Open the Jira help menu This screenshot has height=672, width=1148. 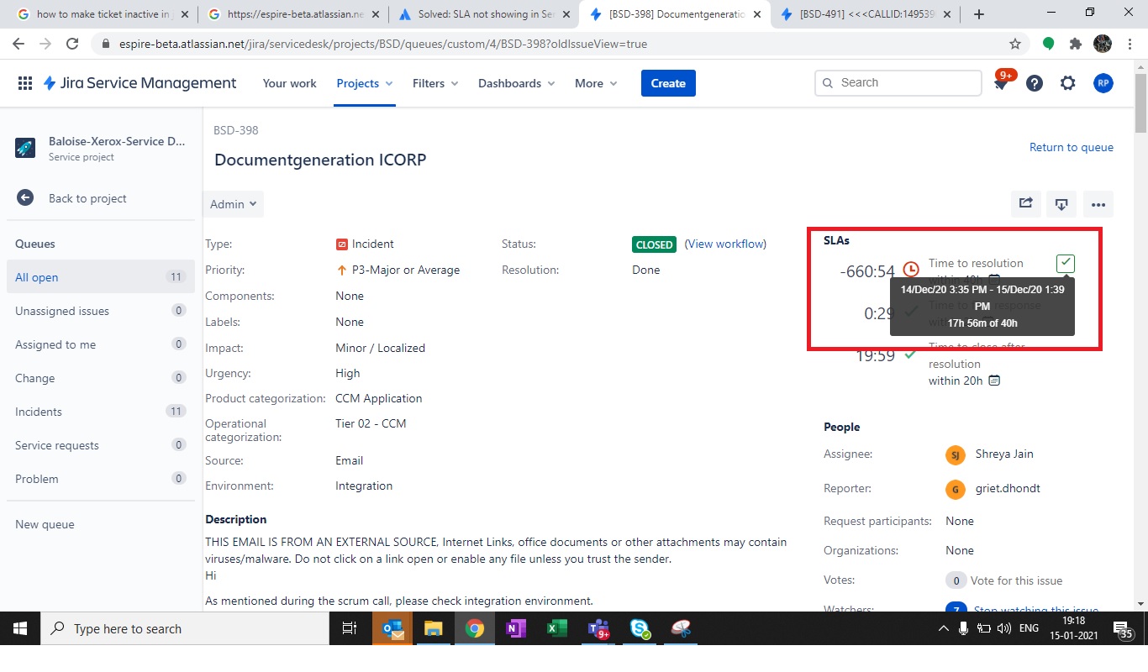pyautogui.click(x=1035, y=83)
